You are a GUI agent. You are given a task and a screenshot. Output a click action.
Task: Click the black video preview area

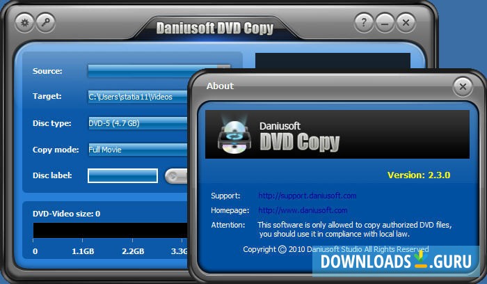333,61
